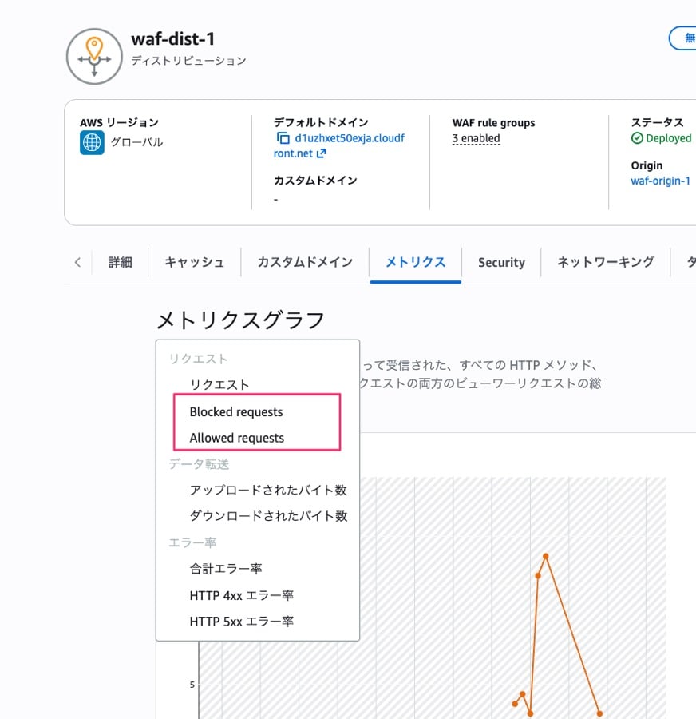Click the peak data point on the graph
696x719 pixels.
[546, 556]
